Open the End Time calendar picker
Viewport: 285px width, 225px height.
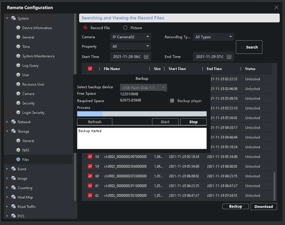click(x=229, y=57)
